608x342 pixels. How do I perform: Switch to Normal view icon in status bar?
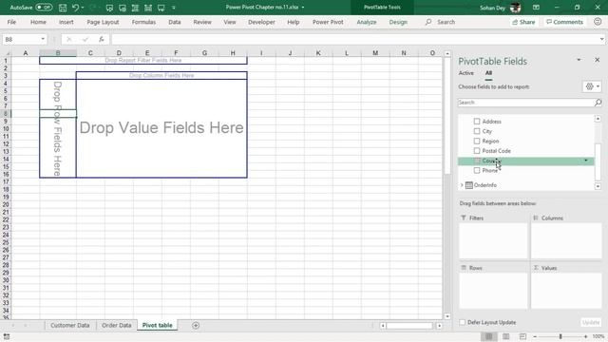click(x=489, y=336)
